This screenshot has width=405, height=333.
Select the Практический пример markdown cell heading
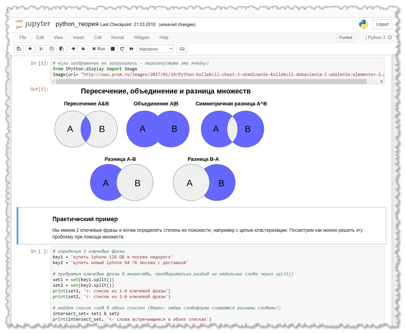point(85,219)
